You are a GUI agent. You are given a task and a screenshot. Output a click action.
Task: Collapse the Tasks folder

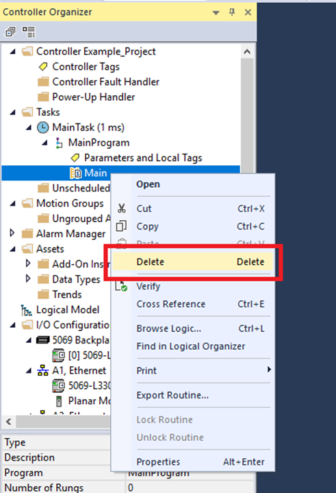(12, 112)
